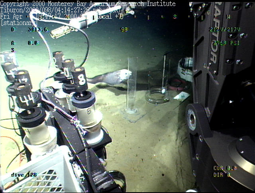Select the 212V/217V voltage readout

(x=224, y=30)
